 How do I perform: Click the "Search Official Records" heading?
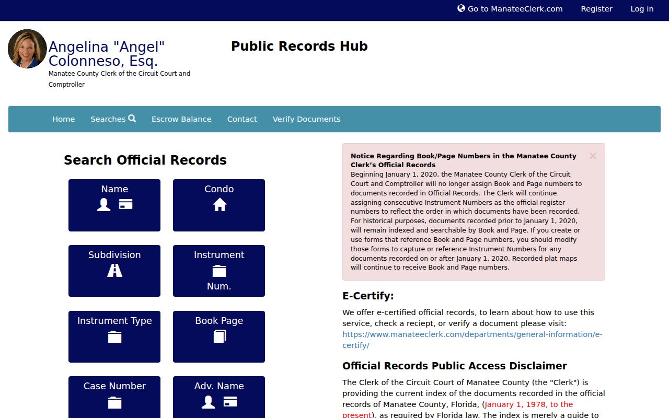pyautogui.click(x=145, y=160)
